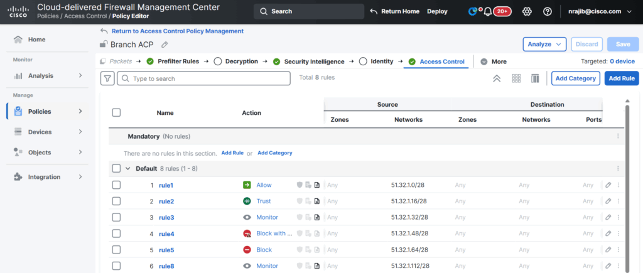Viewport: 643px width, 273px height.
Task: Open the filter funnel icon
Action: (107, 78)
